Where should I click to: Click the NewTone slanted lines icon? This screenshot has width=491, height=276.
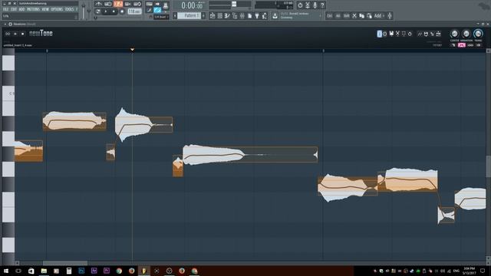[420, 34]
